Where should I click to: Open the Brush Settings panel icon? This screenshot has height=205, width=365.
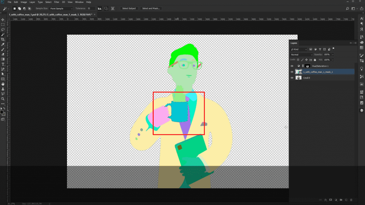coord(361,56)
